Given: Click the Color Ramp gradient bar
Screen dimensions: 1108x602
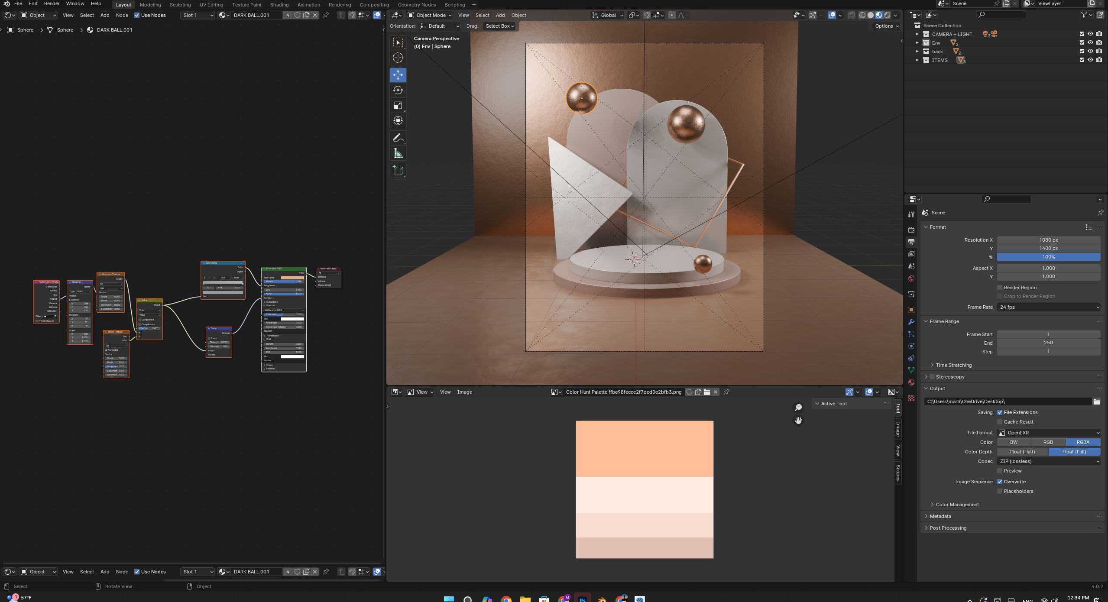Looking at the screenshot, I should click(223, 282).
